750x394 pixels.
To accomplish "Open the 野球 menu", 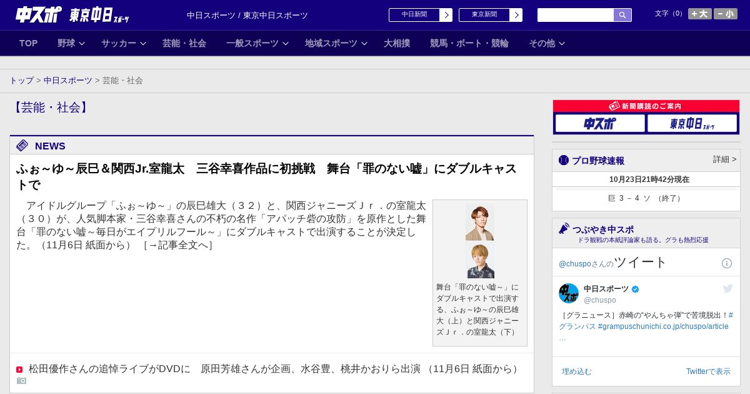I will 66,43.
